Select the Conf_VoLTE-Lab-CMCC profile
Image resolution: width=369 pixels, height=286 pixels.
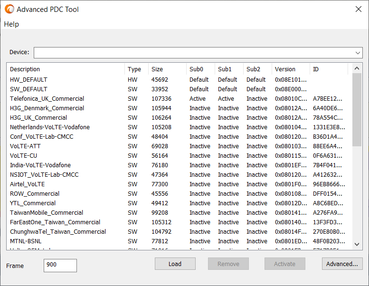[x=179, y=137]
